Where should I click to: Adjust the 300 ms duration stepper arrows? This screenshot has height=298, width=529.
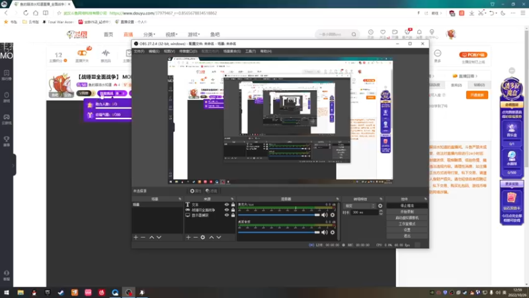[381, 213]
